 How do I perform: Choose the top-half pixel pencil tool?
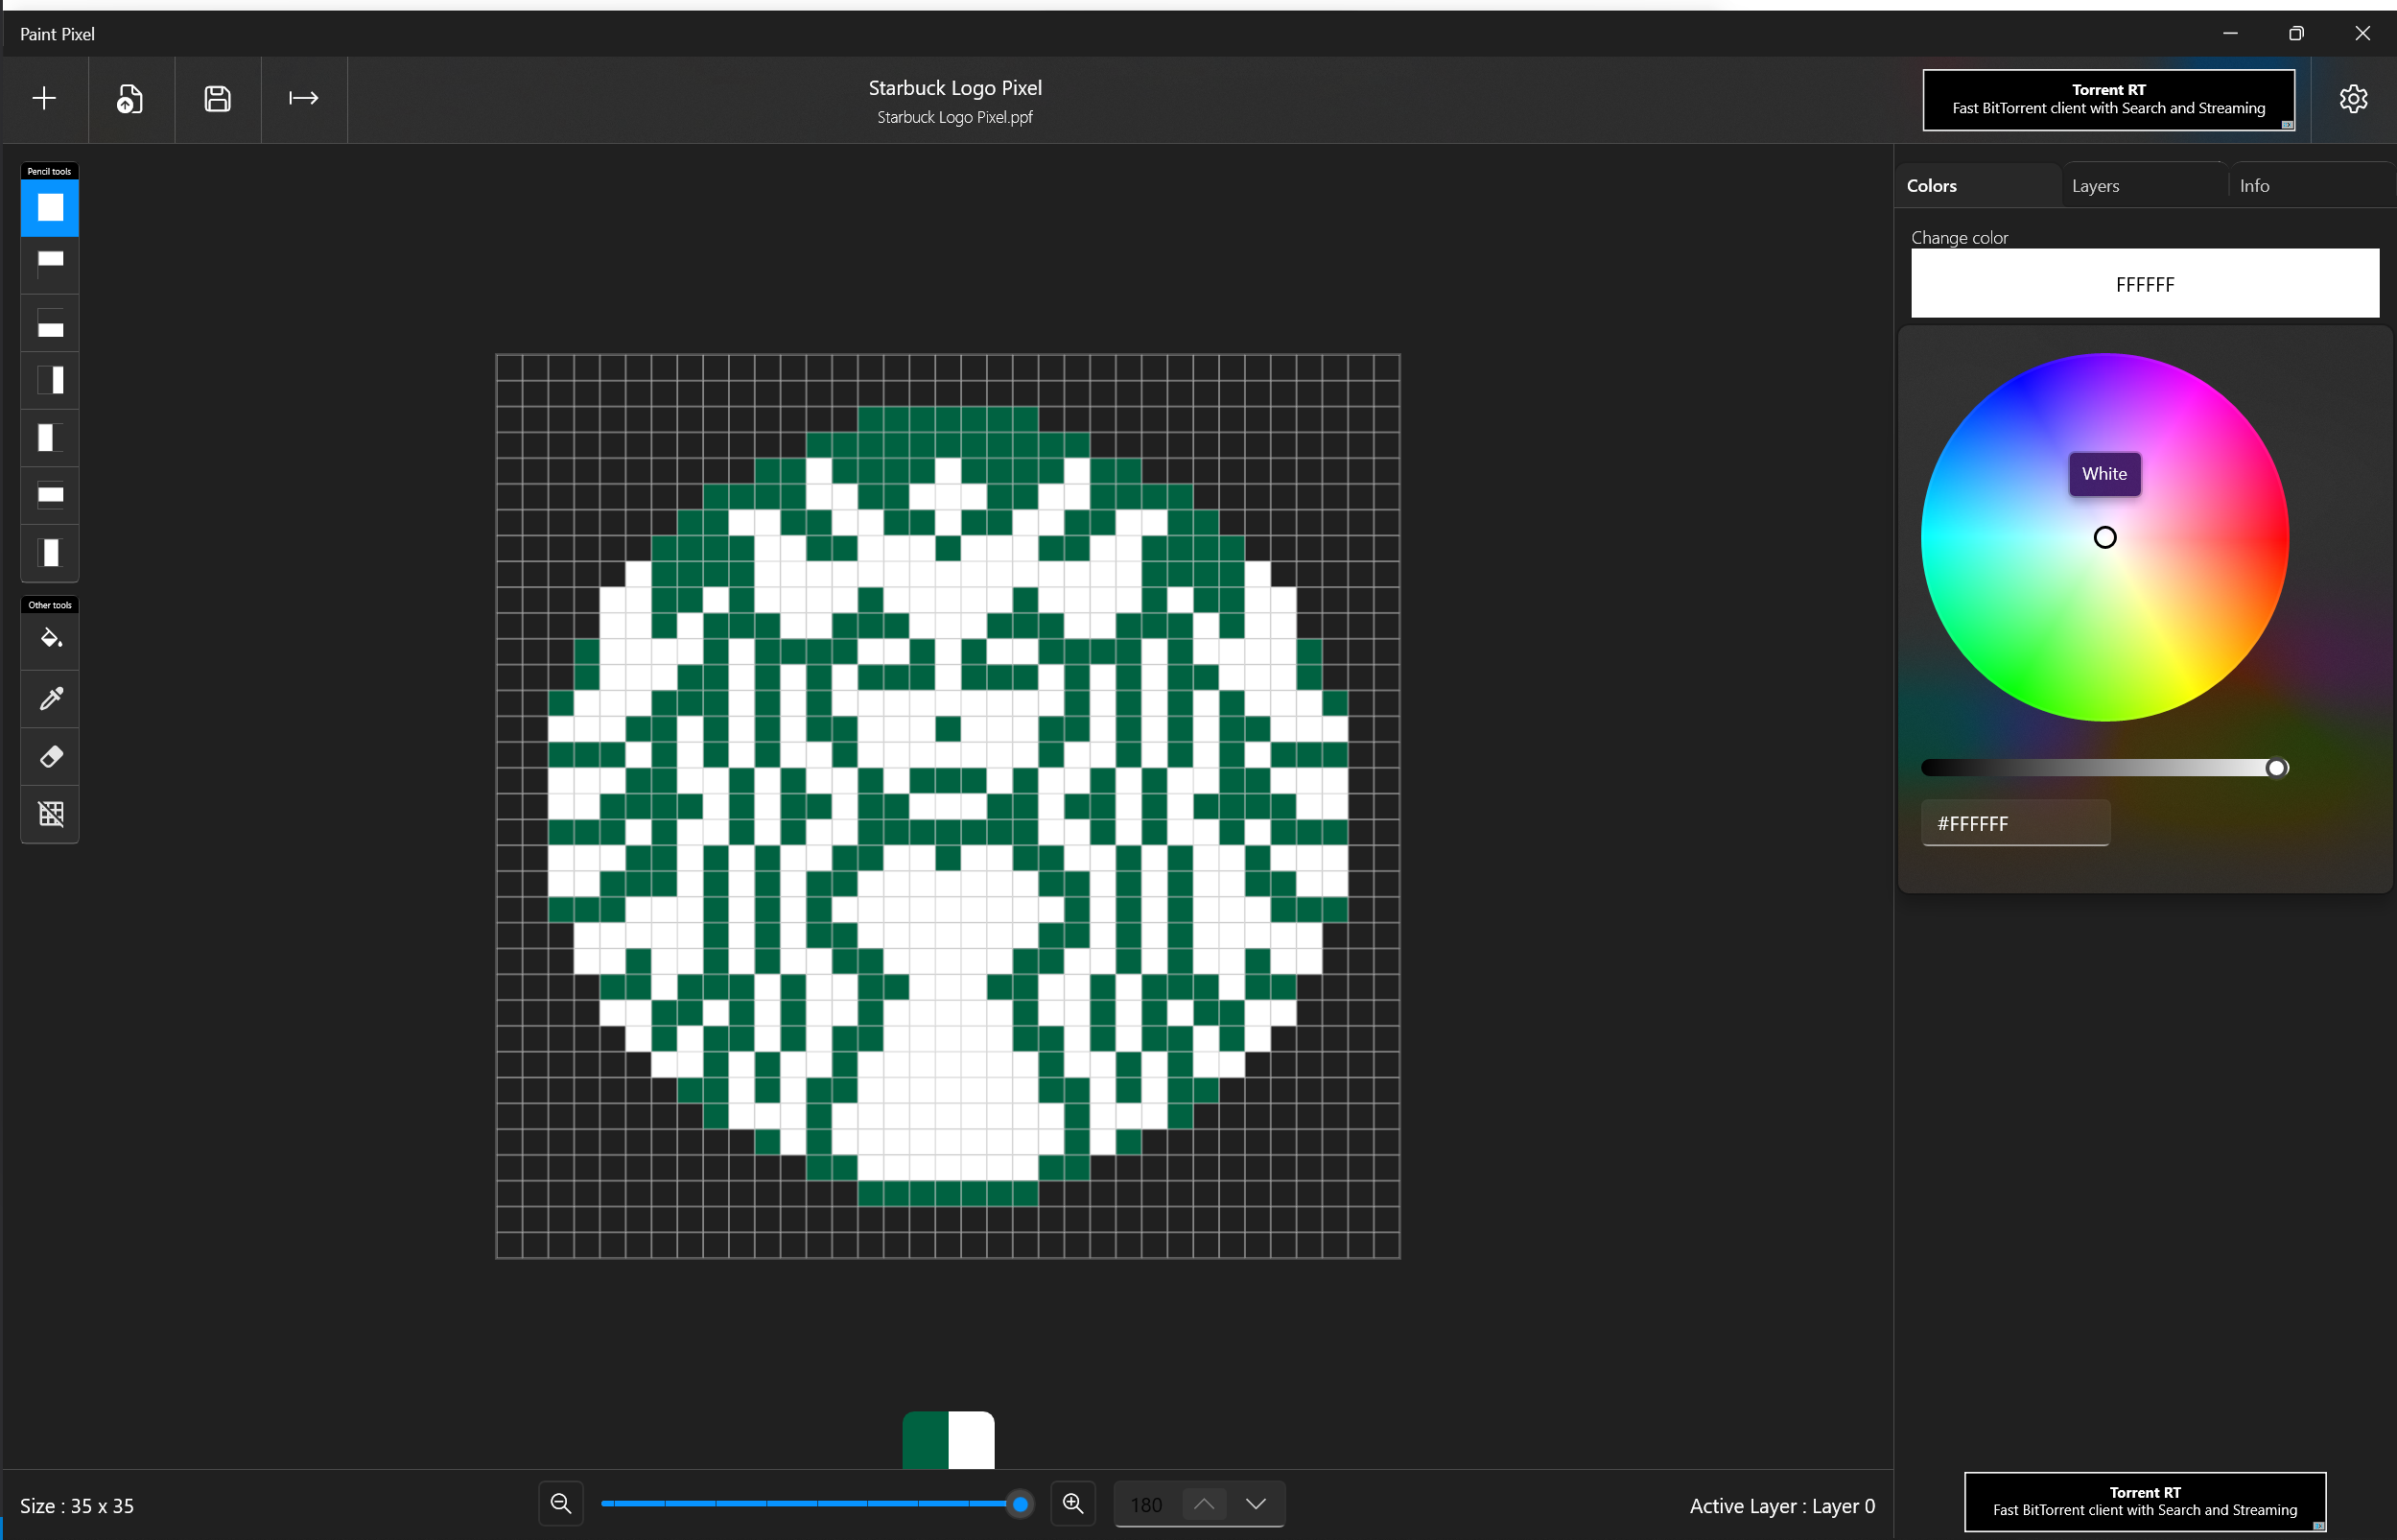click(50, 264)
